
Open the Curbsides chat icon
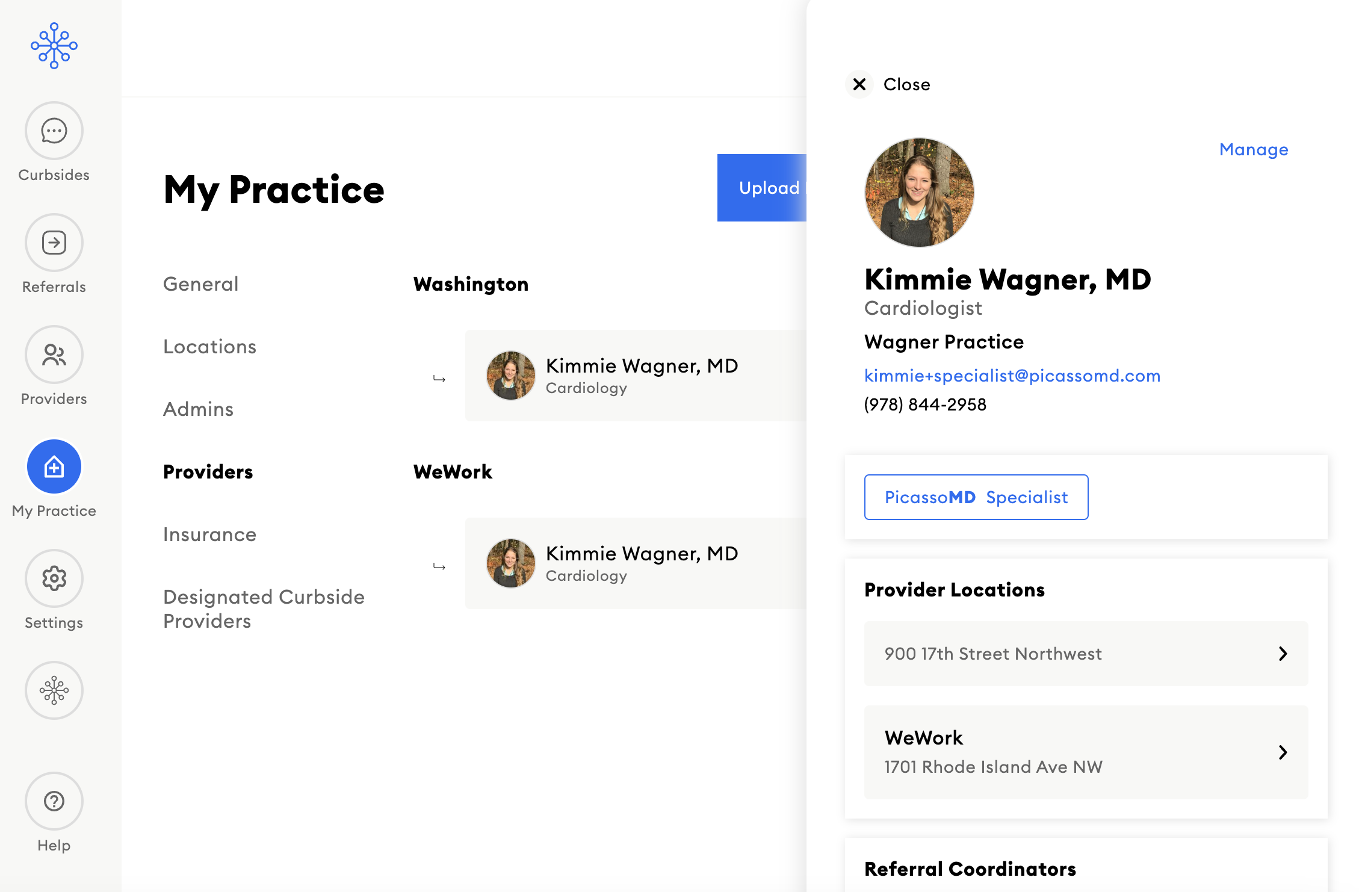coord(54,131)
